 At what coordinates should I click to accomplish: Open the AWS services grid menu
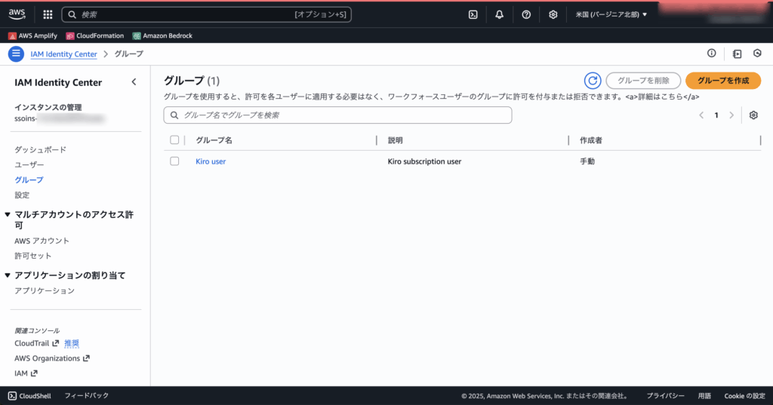pyautogui.click(x=48, y=14)
